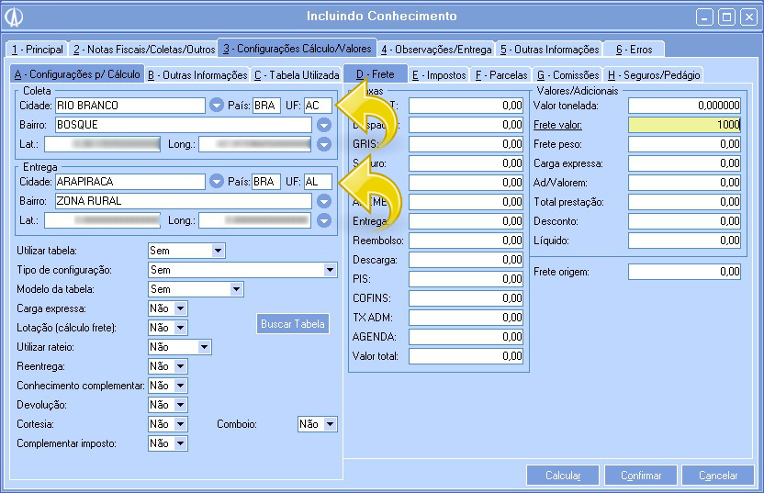Click the round arrow icon beside Entrega Bairro

[x=323, y=201]
